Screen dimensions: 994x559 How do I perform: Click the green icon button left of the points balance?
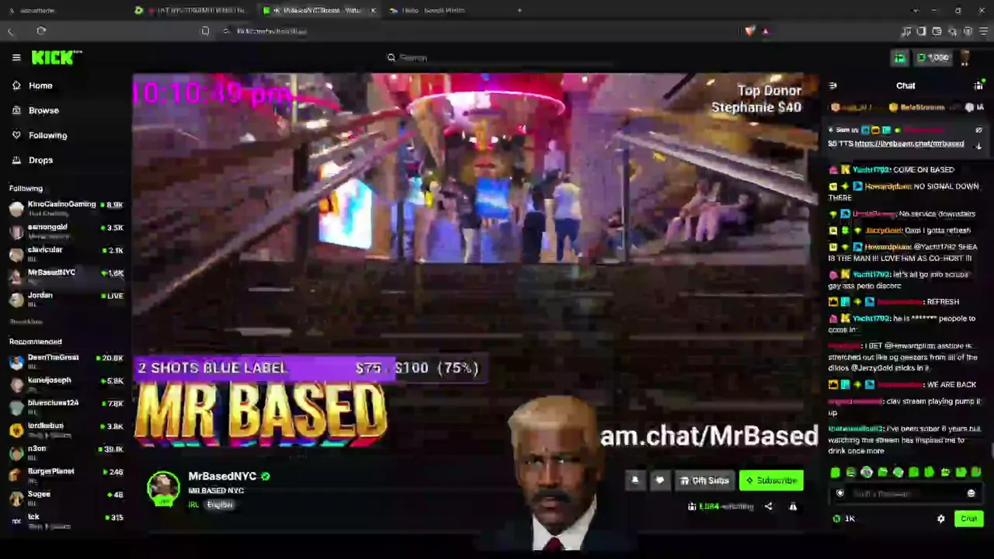pyautogui.click(x=899, y=57)
